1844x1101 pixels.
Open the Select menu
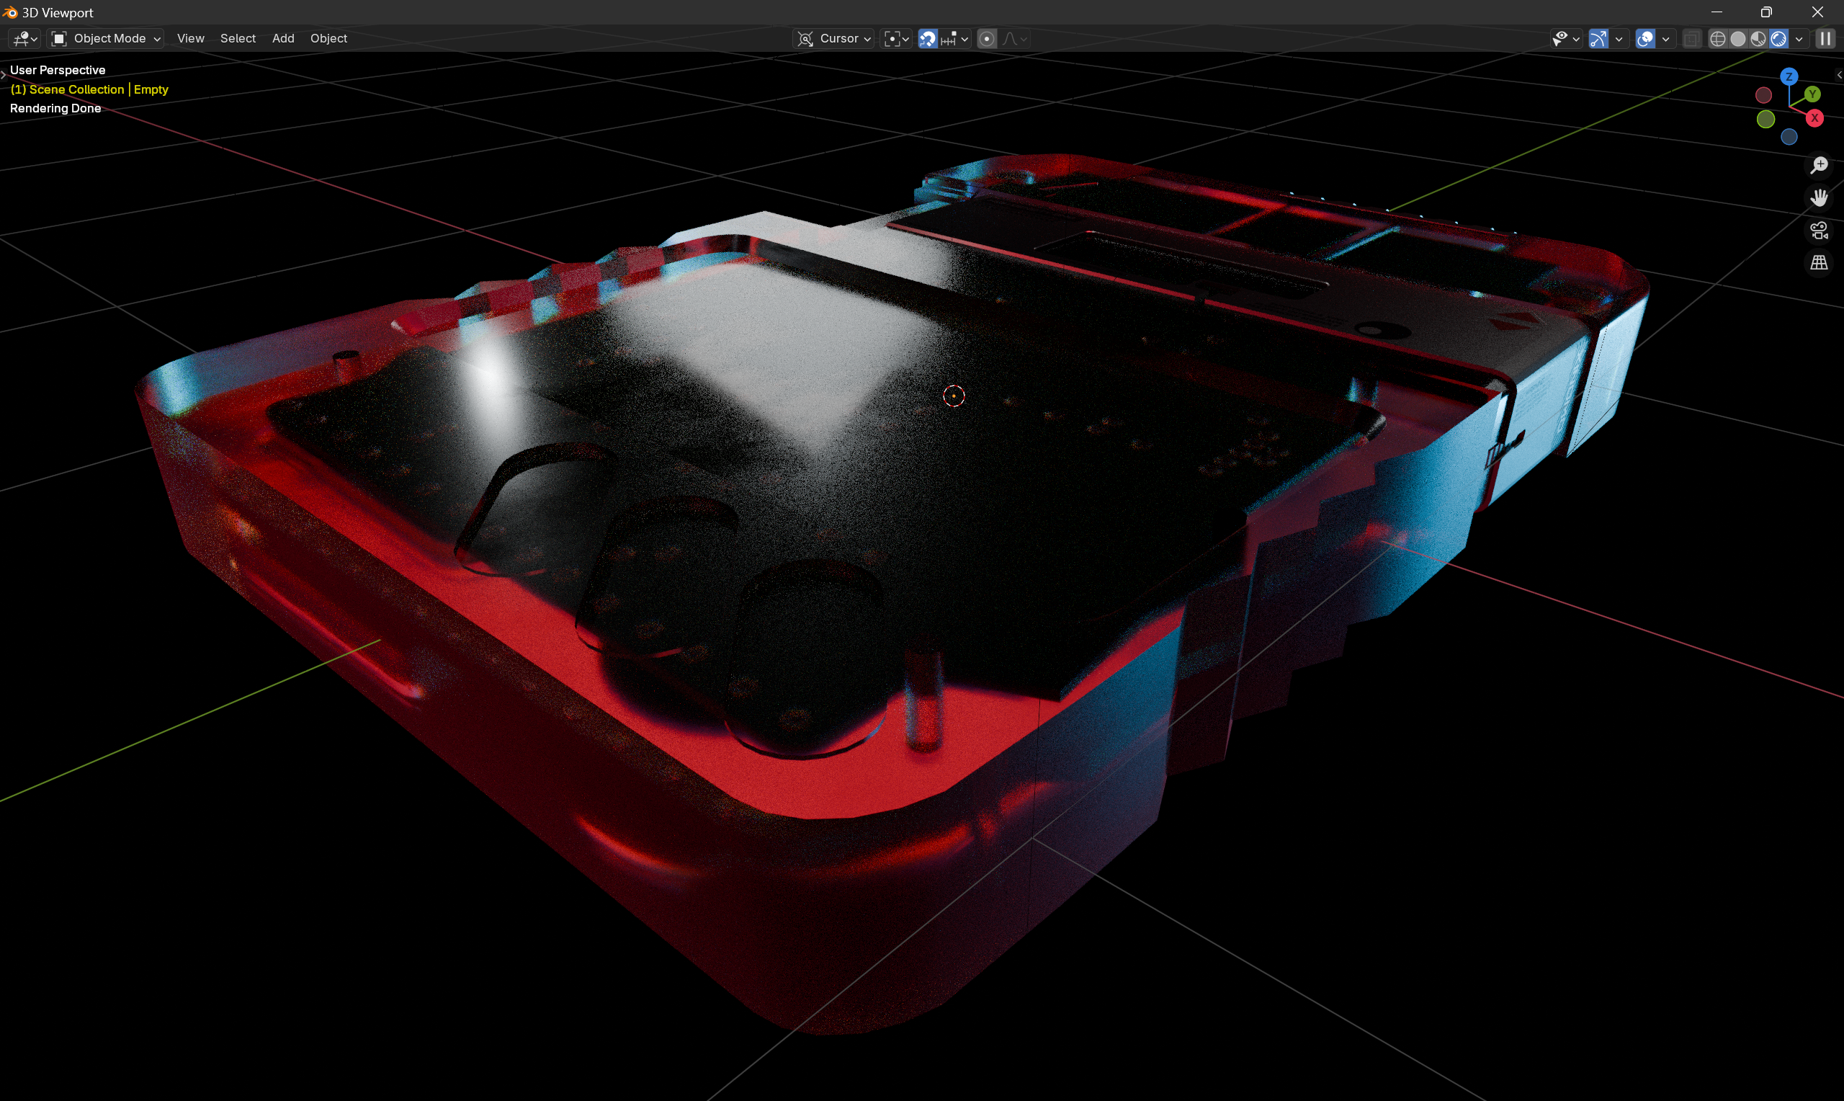[x=237, y=39]
